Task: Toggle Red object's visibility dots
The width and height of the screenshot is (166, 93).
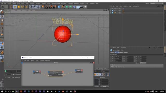Action: click(x=121, y=13)
